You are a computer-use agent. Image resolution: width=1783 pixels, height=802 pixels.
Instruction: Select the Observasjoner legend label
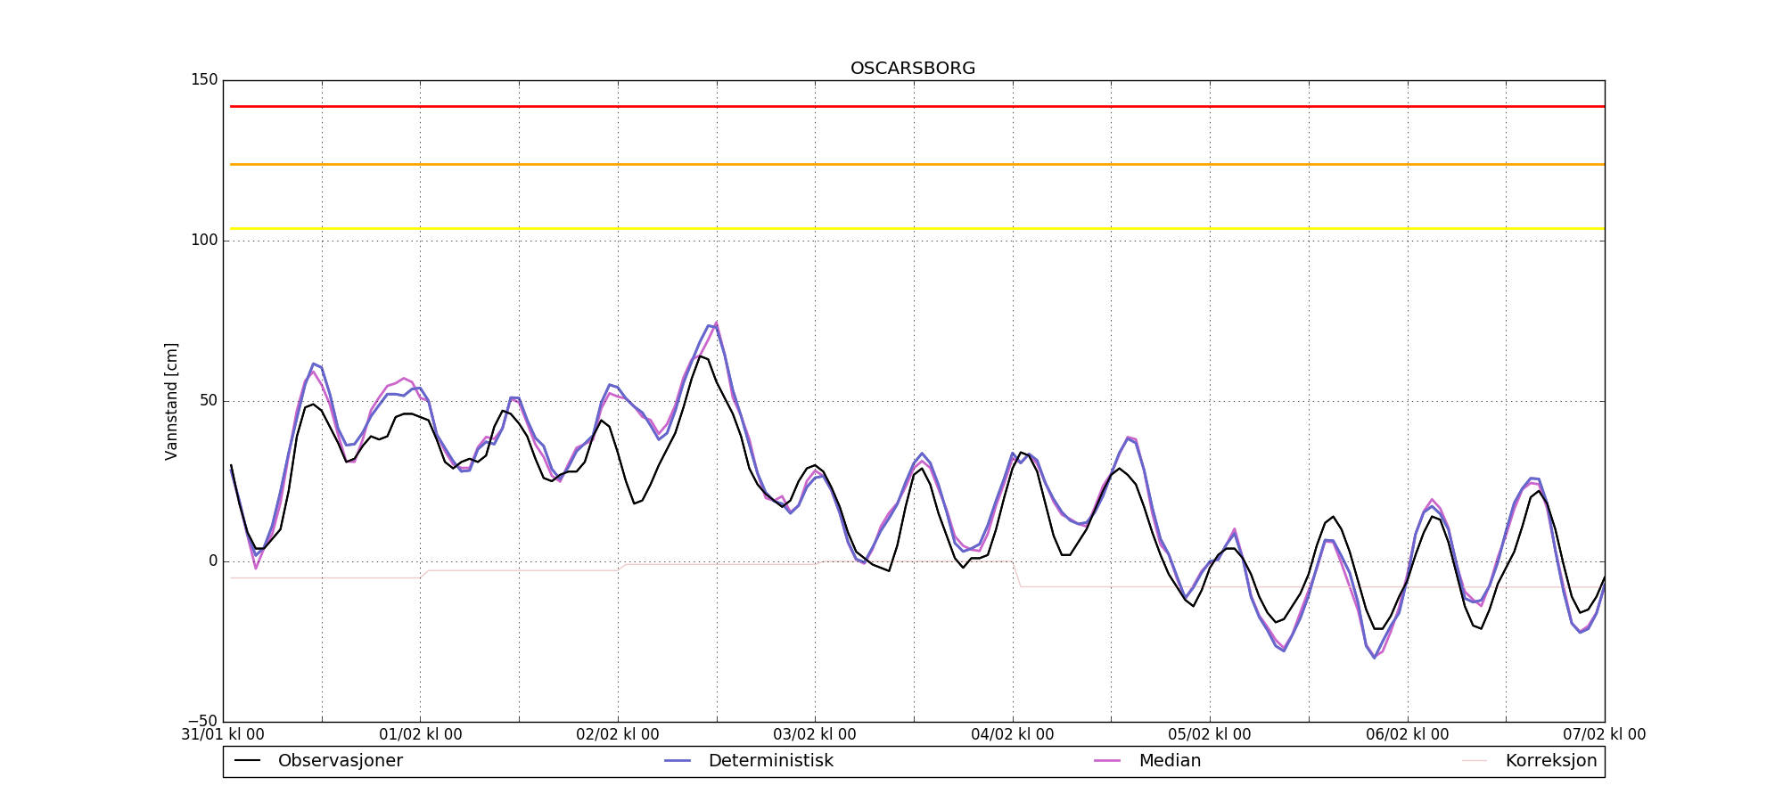tap(340, 761)
